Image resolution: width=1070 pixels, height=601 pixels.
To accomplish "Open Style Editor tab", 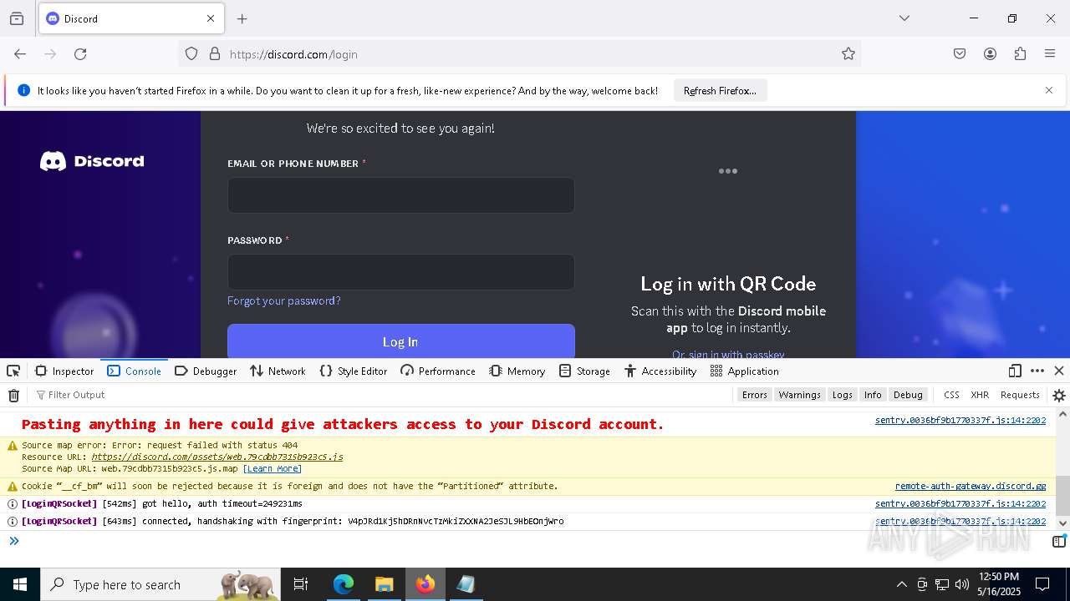I will 354,371.
